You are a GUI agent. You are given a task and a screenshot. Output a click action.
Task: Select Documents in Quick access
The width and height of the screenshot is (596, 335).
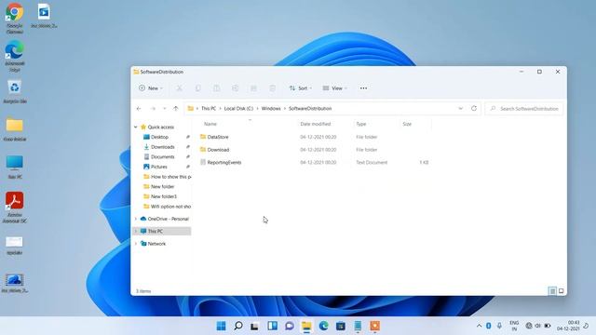pyautogui.click(x=163, y=157)
